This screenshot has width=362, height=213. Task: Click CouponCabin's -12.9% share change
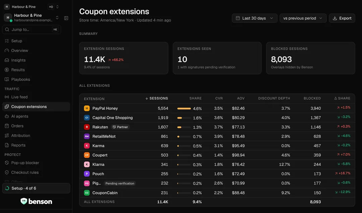(343, 192)
